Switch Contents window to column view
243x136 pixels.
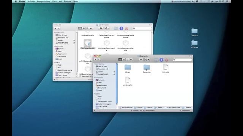pyautogui.click(x=128, y=60)
